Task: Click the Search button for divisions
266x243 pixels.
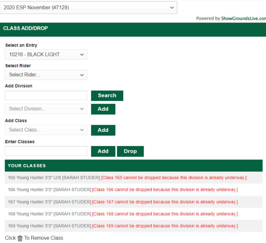Action: pyautogui.click(x=107, y=96)
